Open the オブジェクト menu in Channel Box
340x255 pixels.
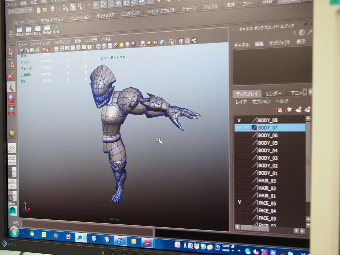click(279, 43)
